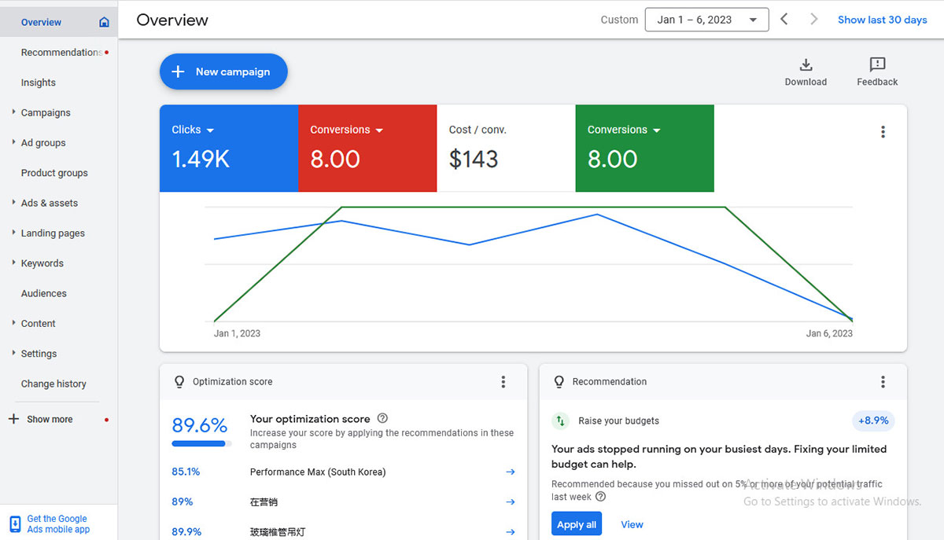
Task: Click the New campaign button
Action: [223, 72]
